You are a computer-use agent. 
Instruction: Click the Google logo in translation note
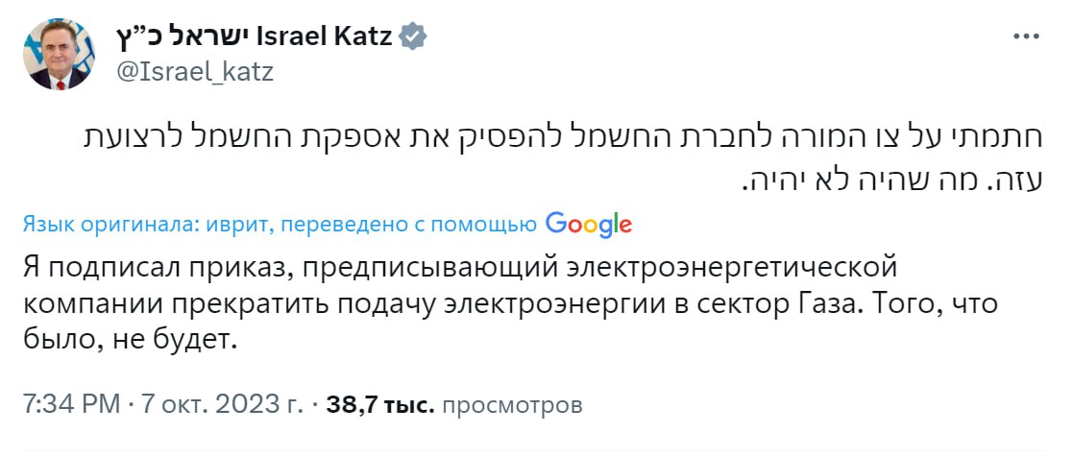[588, 224]
